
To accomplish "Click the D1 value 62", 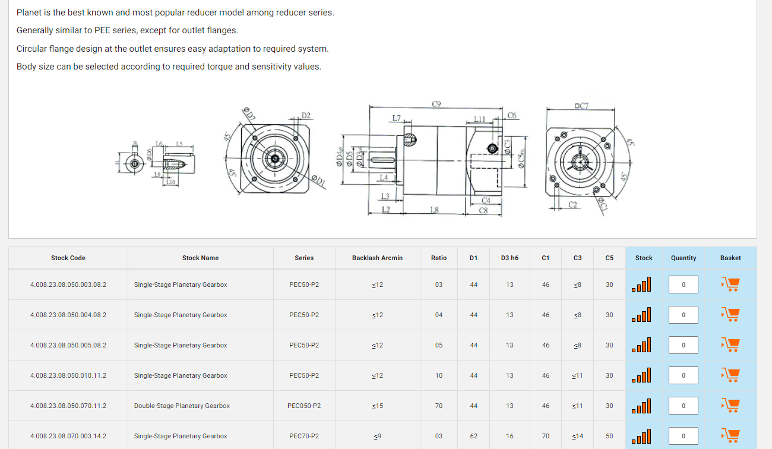I will [x=473, y=436].
